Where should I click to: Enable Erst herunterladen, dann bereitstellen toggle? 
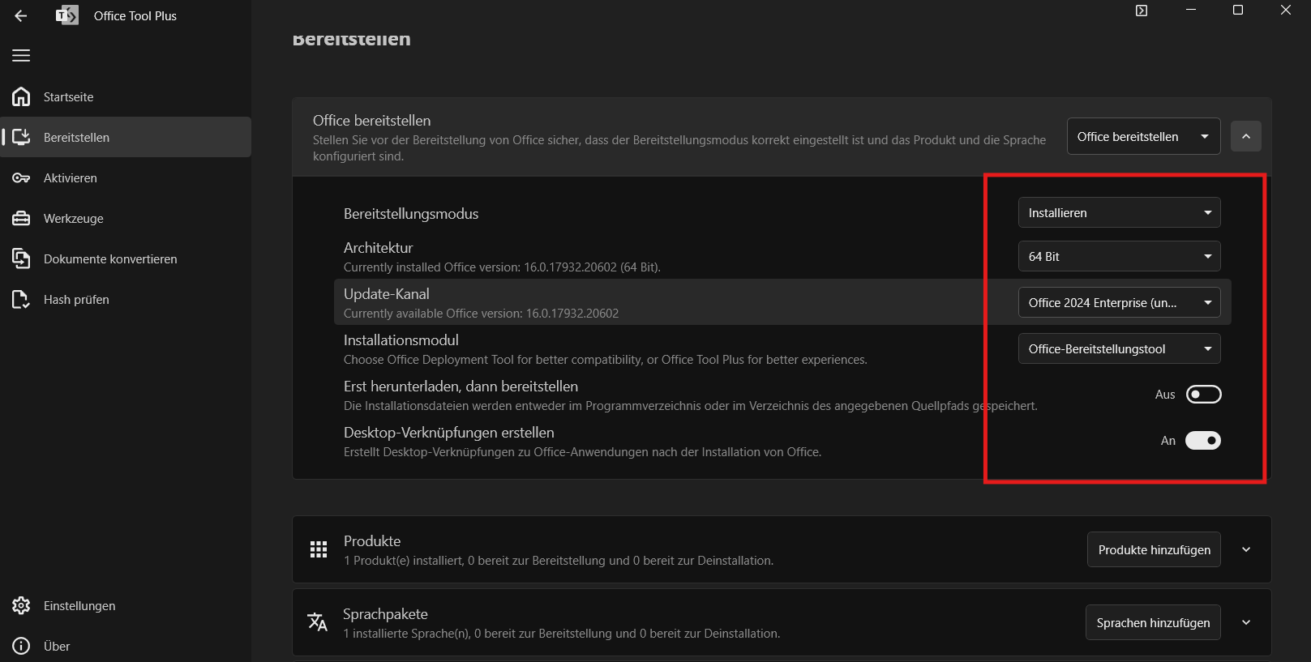pos(1203,395)
